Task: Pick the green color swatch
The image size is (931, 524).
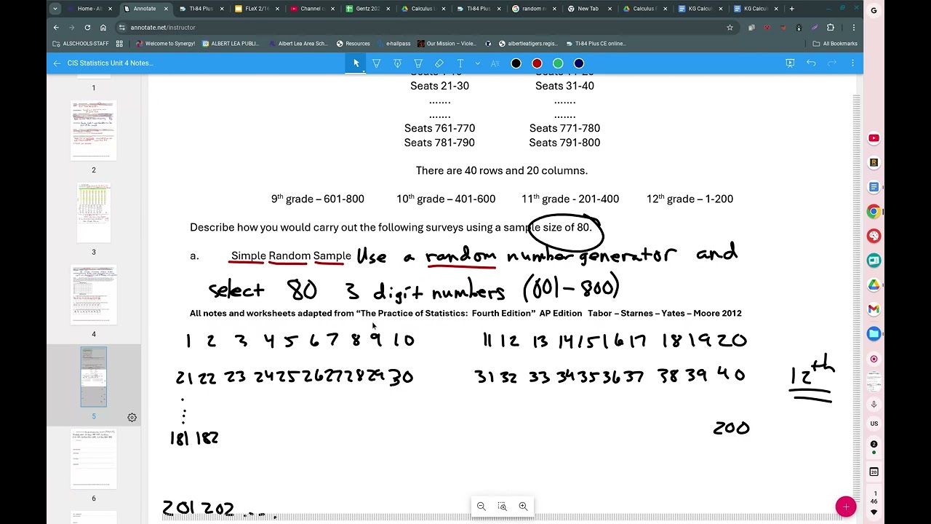Action: tap(558, 63)
